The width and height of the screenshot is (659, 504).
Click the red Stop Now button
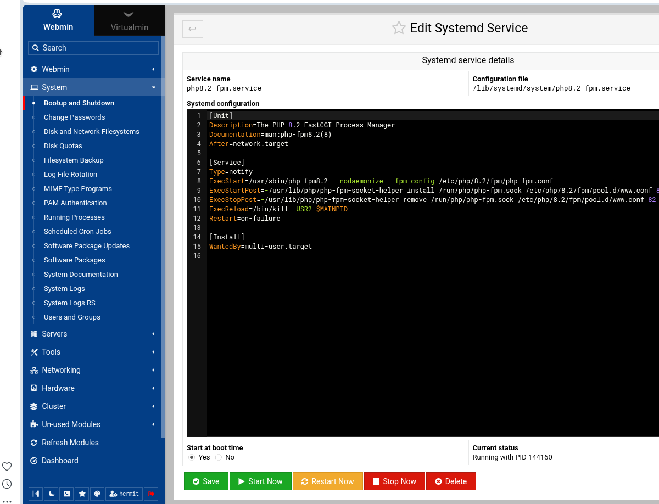coord(394,481)
